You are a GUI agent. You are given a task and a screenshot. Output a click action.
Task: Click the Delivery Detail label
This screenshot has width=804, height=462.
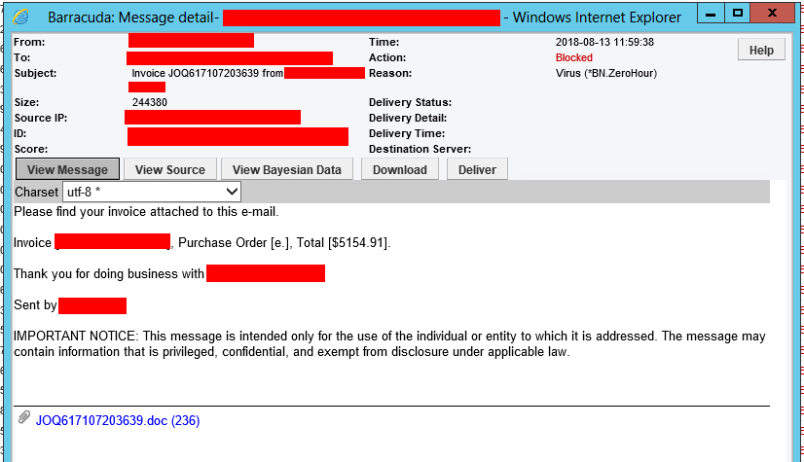408,118
